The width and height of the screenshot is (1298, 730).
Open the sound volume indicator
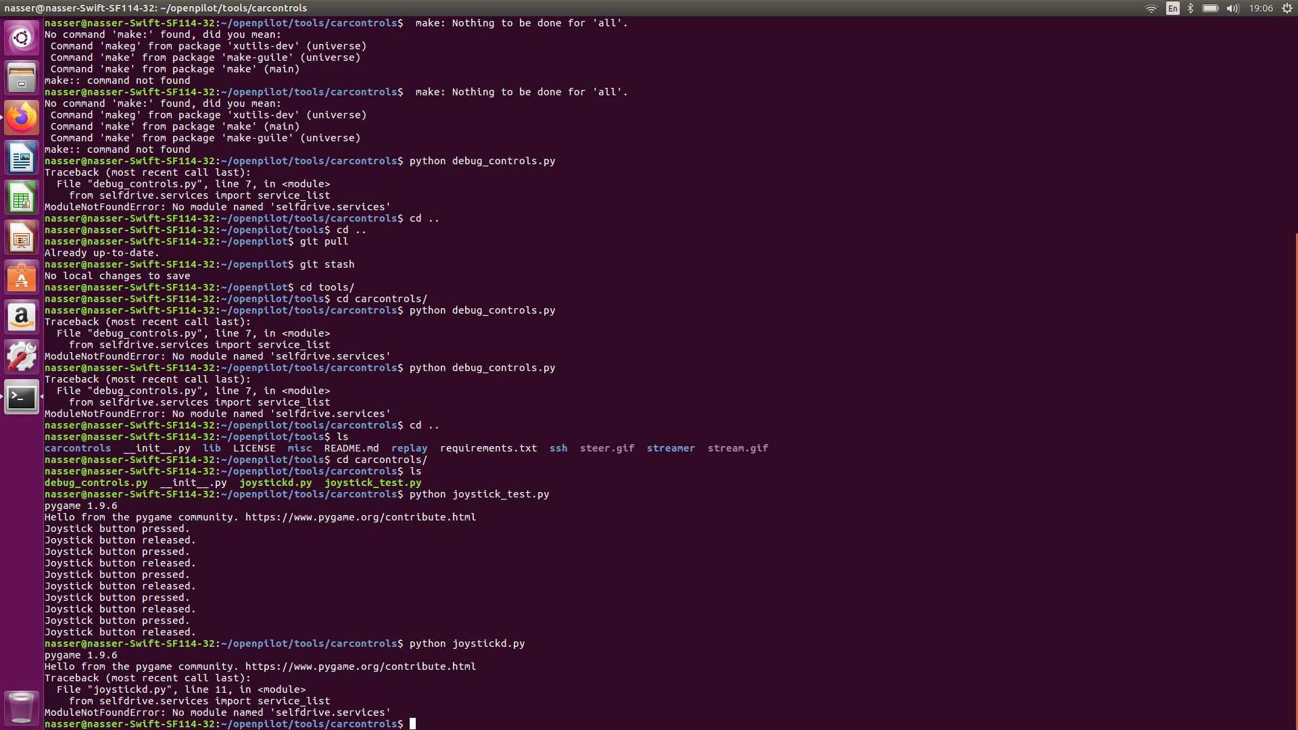pos(1232,8)
